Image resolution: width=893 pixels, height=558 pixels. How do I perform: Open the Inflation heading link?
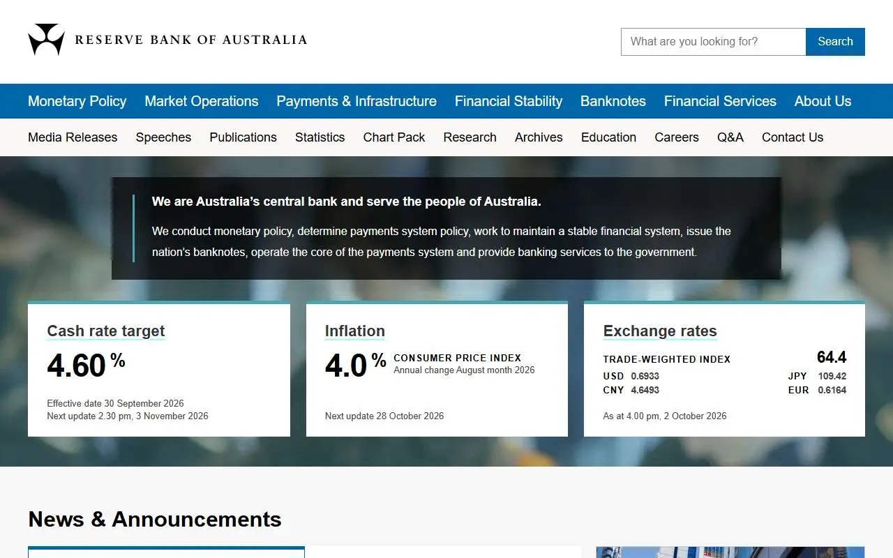point(355,331)
